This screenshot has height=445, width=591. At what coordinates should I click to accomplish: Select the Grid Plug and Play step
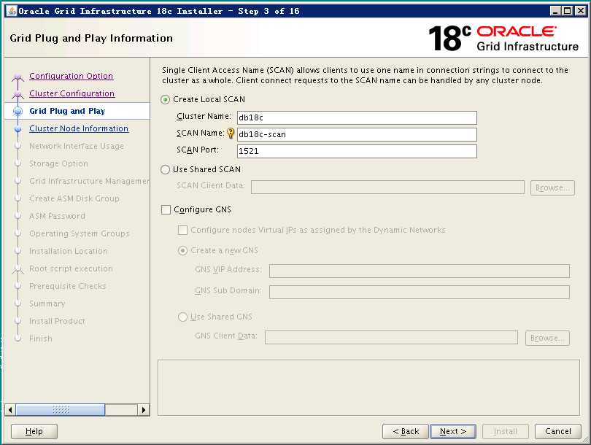[67, 111]
